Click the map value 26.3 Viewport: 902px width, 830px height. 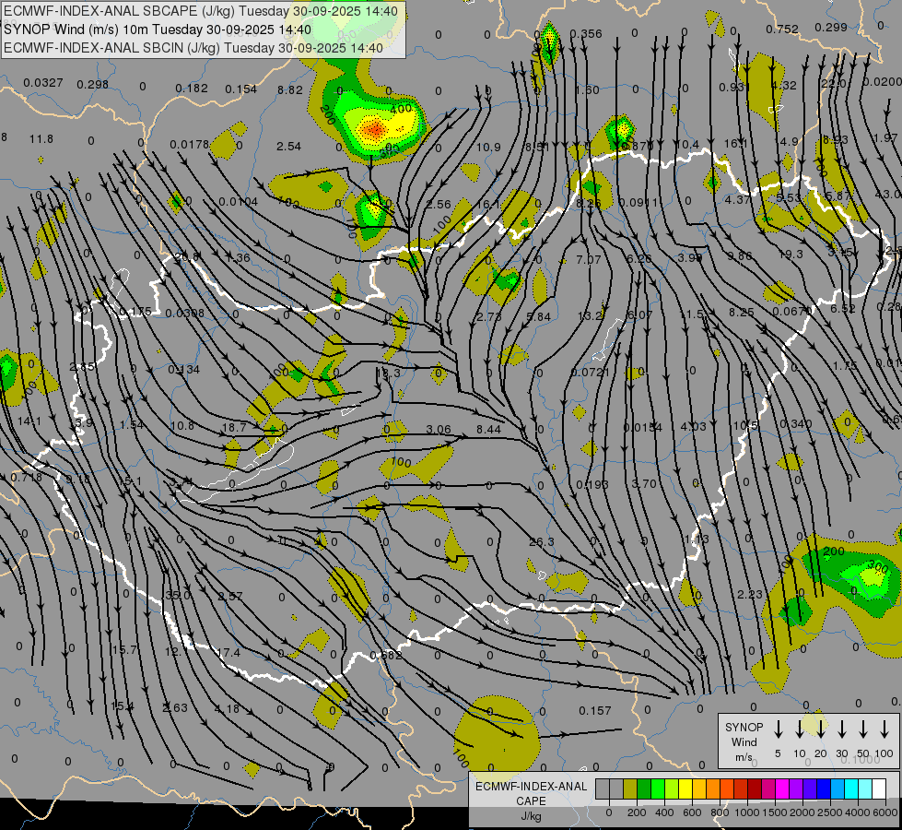click(542, 542)
